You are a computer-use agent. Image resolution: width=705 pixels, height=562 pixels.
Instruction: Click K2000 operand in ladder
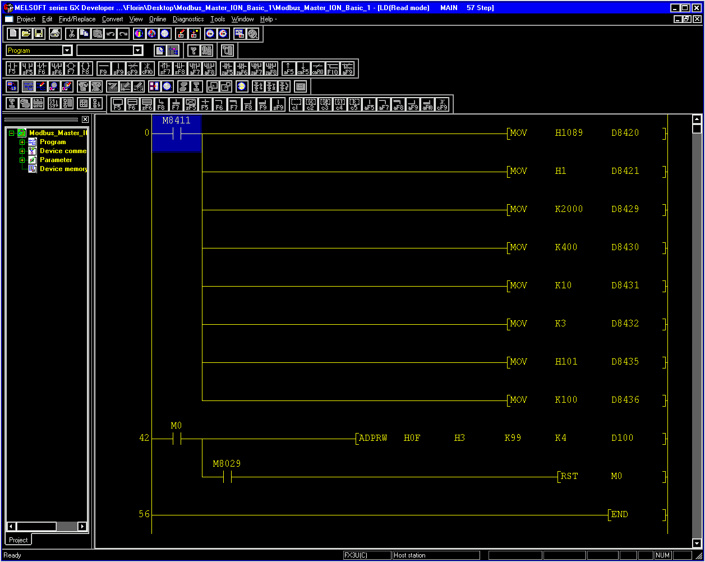pyautogui.click(x=569, y=209)
